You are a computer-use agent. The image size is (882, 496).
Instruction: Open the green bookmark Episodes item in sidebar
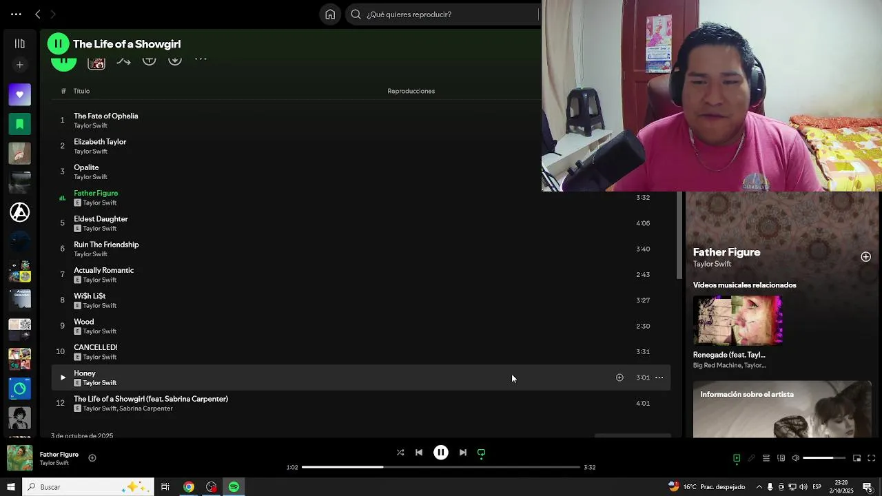20,124
